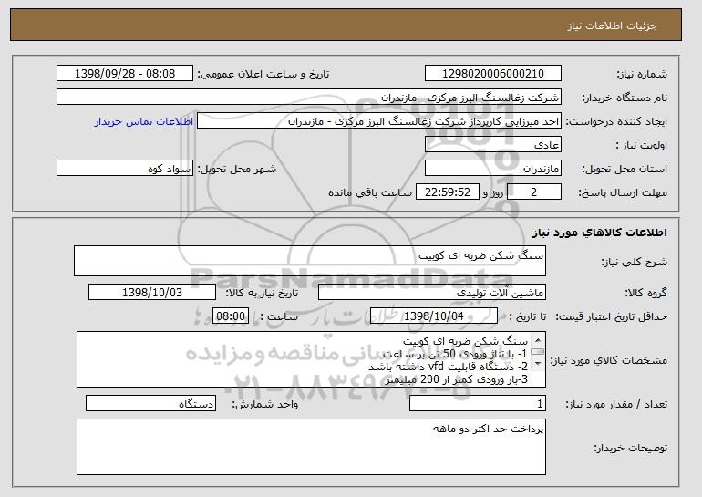The image size is (702, 497).
Task: Click the label حداقل تاریخ اعتبار قیمت
Action: pyautogui.click(x=611, y=316)
